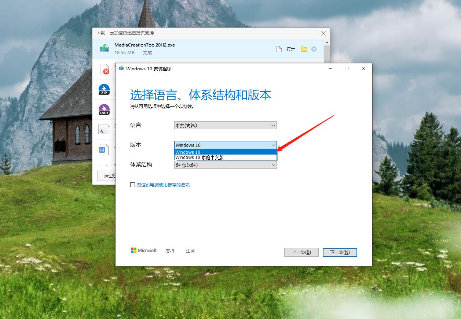Remove MediaCreationTool20H2.exe from the download list
The width and height of the screenshot is (461, 319).
pos(314,49)
